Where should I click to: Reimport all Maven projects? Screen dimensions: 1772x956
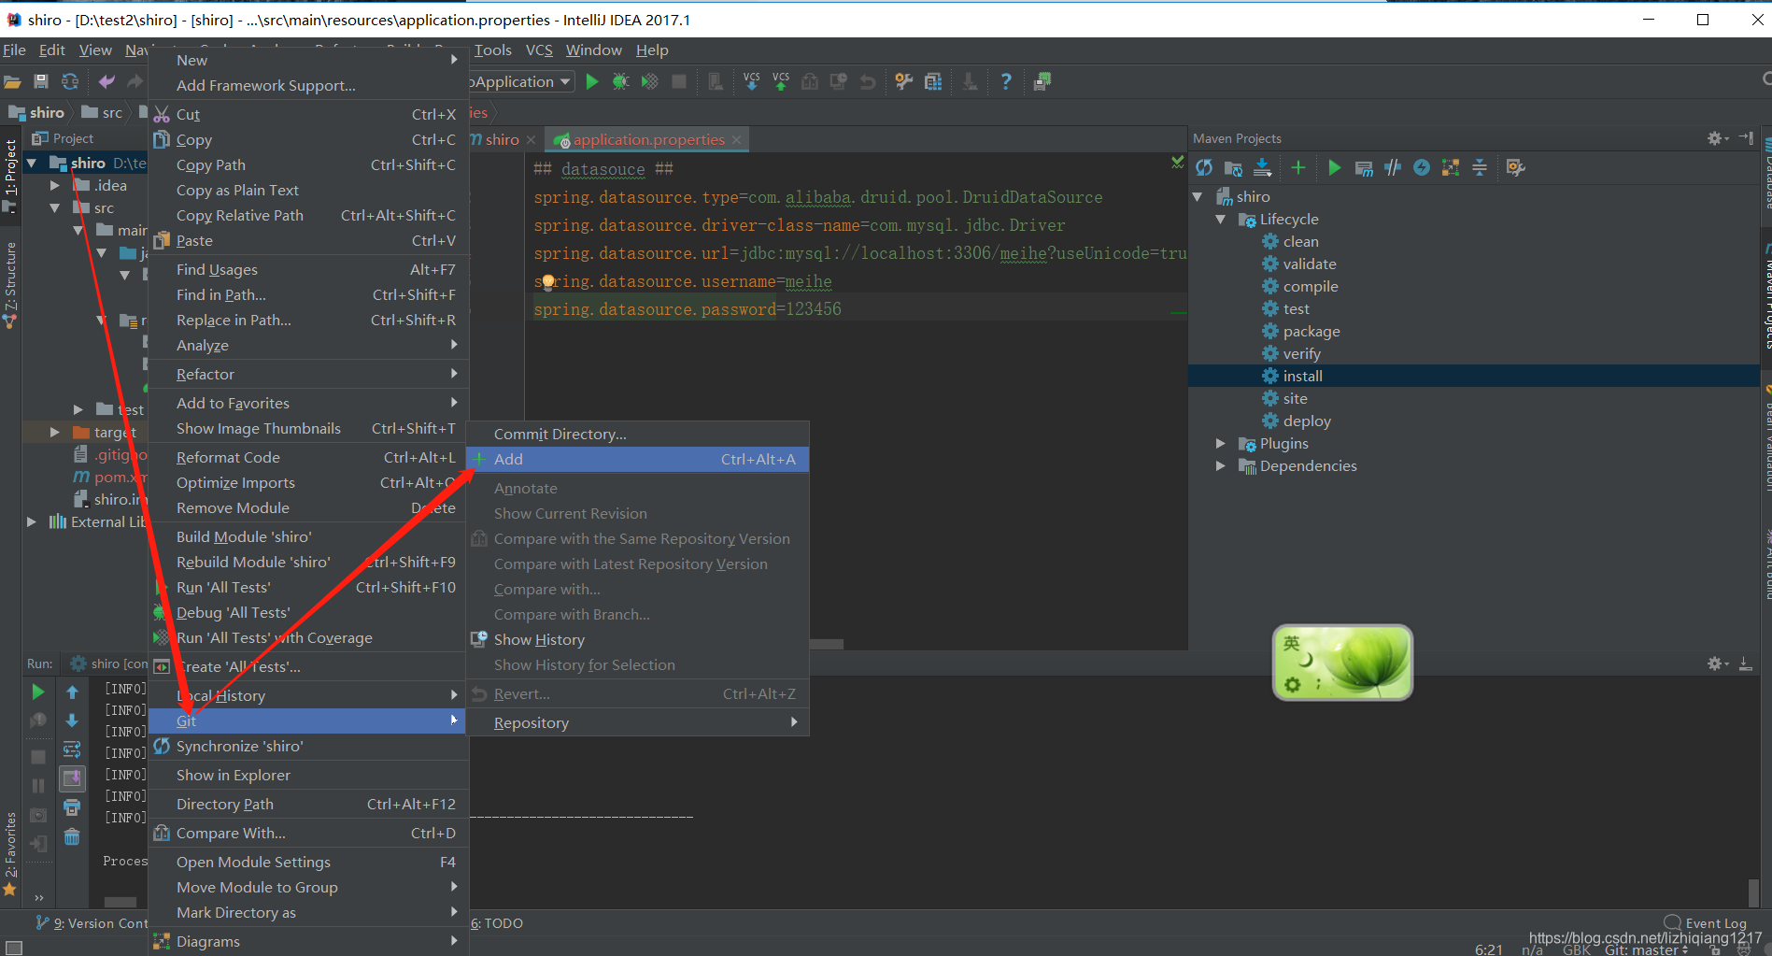coord(1204,167)
